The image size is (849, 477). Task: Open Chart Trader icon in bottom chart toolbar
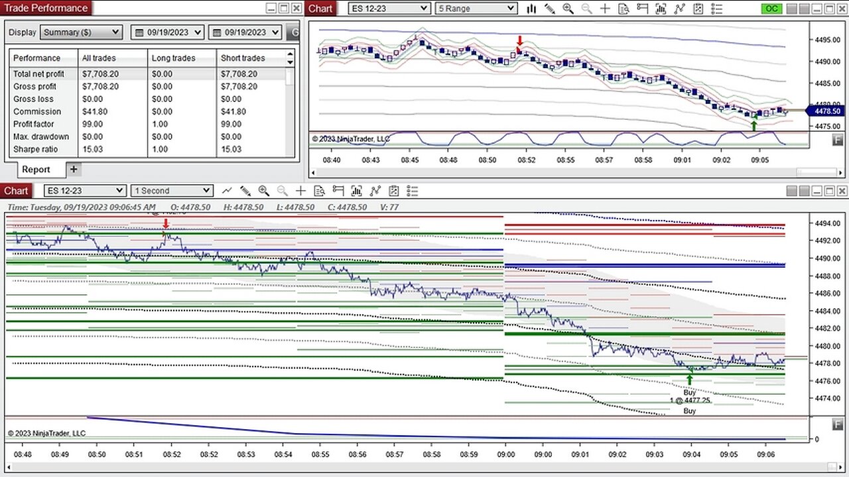tap(338, 191)
